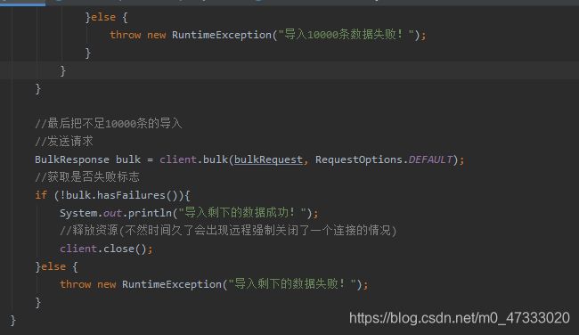Click the lower '}else {' line
Image resolution: width=579 pixels, height=335 pixels.
[56, 266]
